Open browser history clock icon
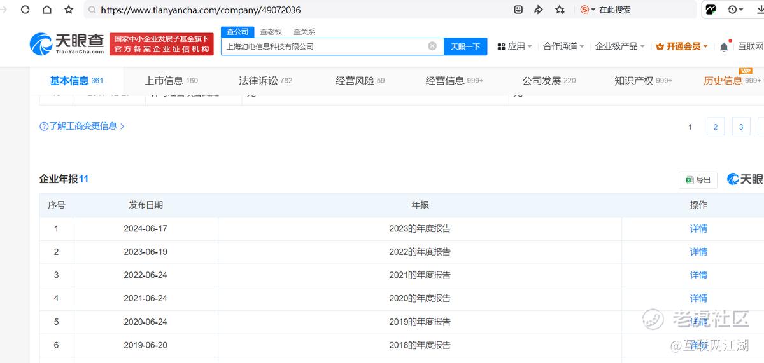This screenshot has height=363, width=764. click(x=732, y=10)
